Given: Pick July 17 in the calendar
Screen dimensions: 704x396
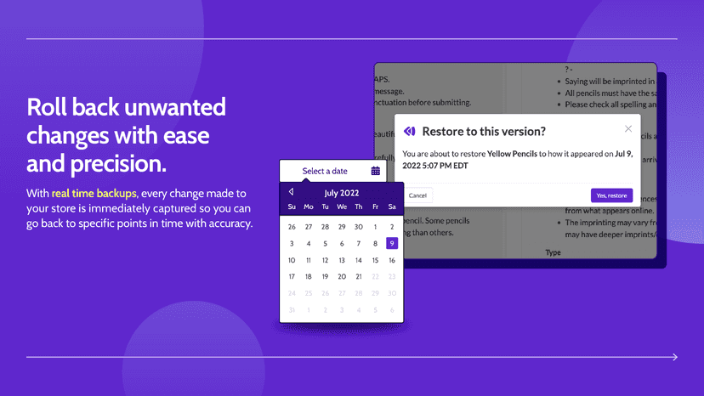Looking at the screenshot, I should [292, 276].
